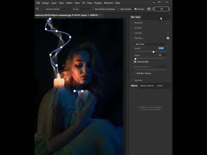The image size is (207, 155).
Task: Enable the Tilt-Shift checkbox
Action: (x=168, y=33)
